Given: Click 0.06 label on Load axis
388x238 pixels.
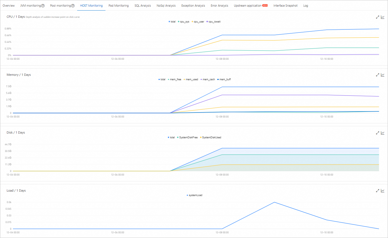Looking at the screenshot, I should [x=9, y=202].
